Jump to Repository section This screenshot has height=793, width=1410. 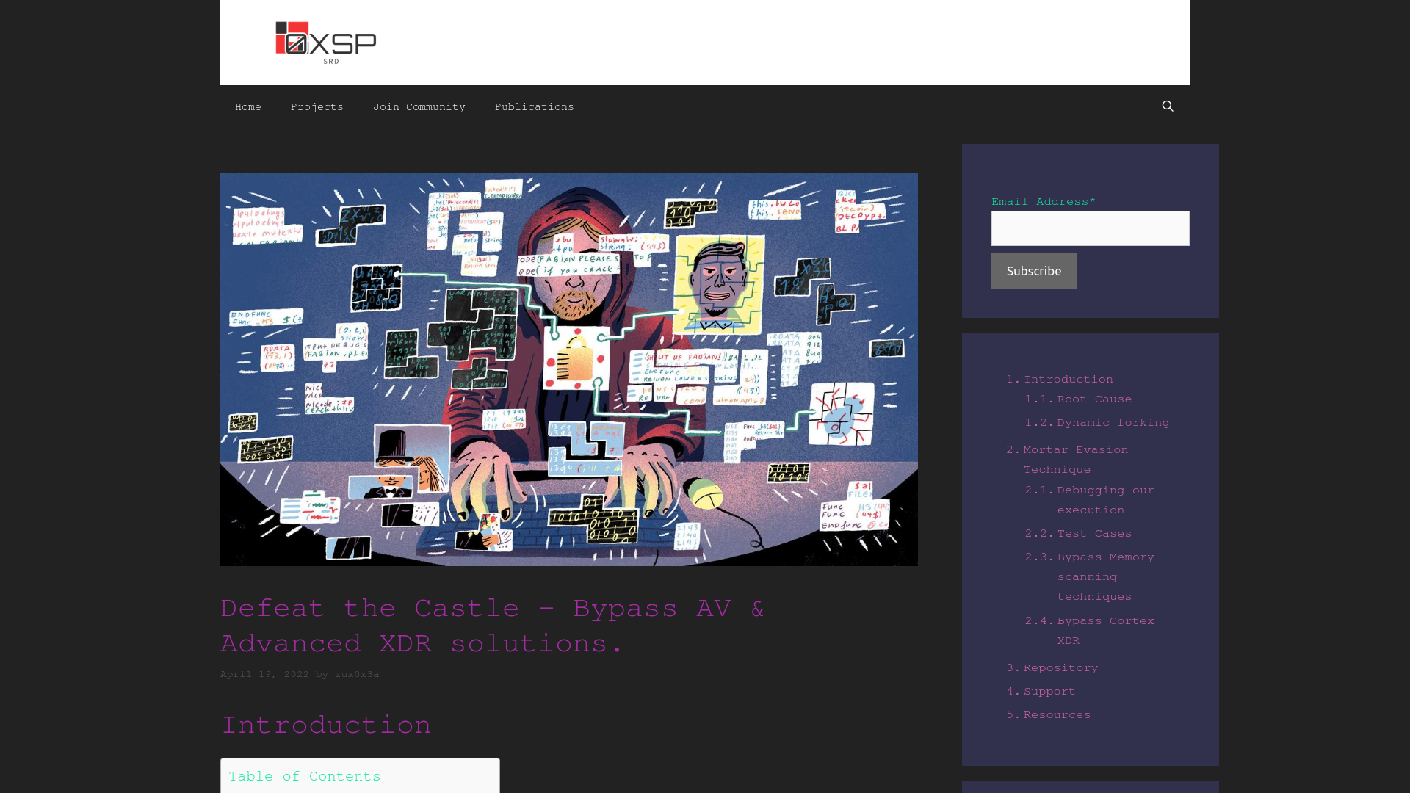1061,668
